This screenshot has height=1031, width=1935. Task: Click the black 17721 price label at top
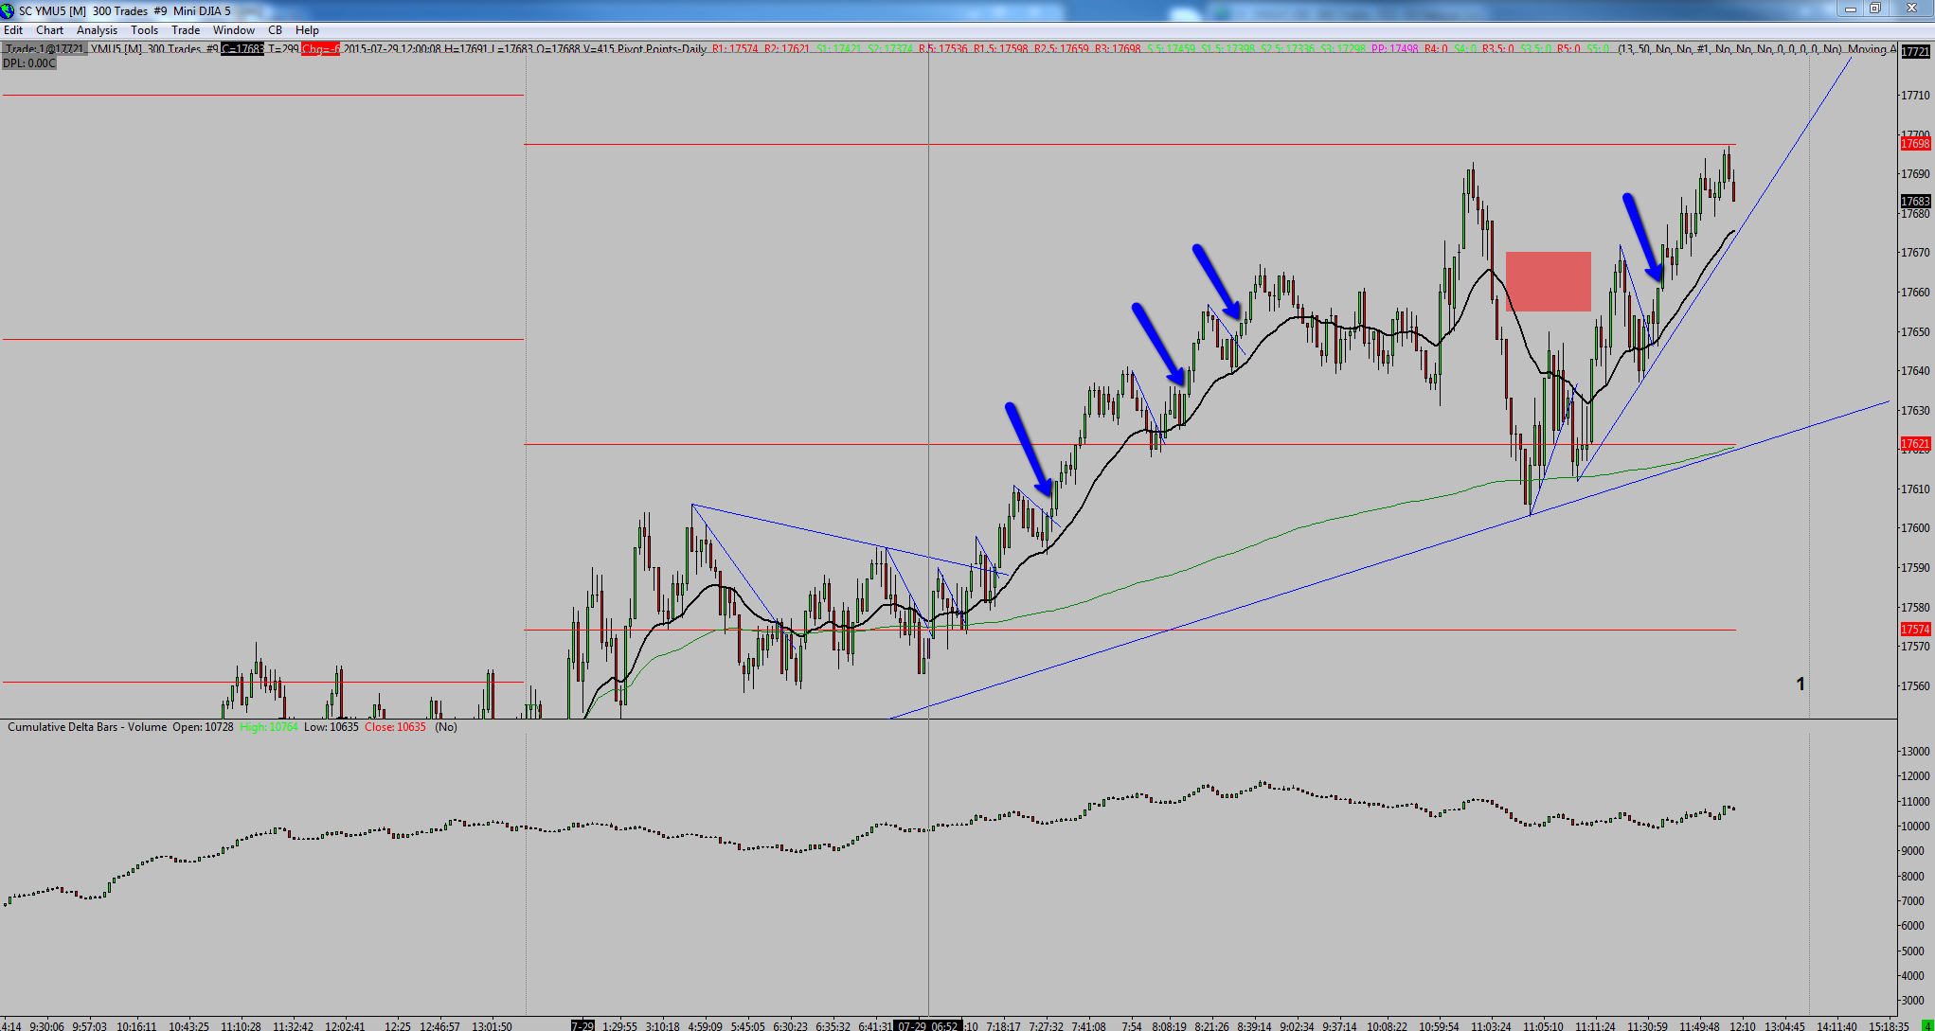point(1915,51)
